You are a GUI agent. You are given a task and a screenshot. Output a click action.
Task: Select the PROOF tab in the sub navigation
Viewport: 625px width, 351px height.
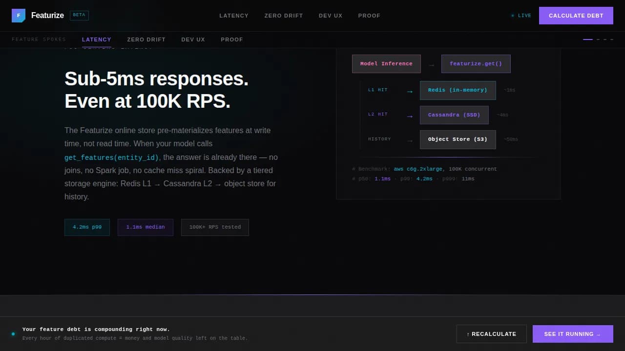pos(232,39)
